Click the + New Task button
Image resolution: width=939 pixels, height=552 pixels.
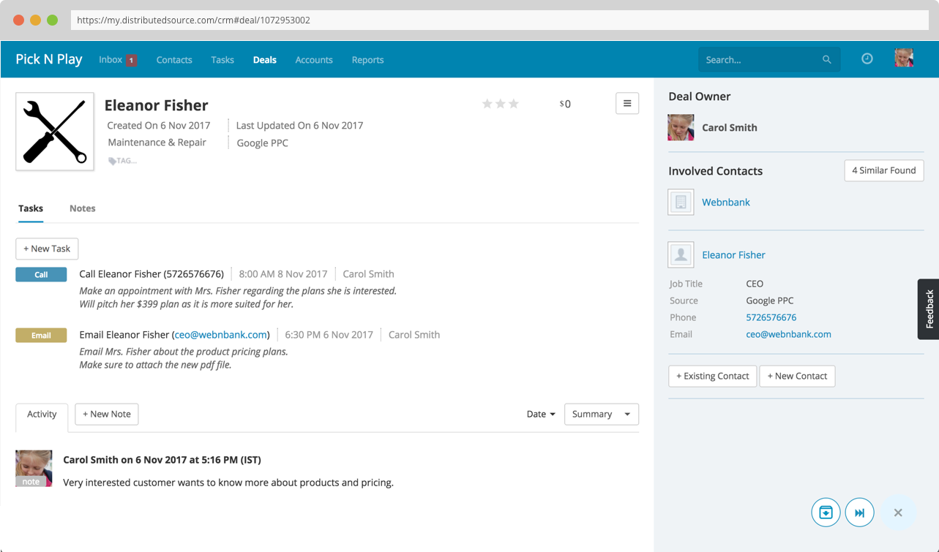[47, 249]
